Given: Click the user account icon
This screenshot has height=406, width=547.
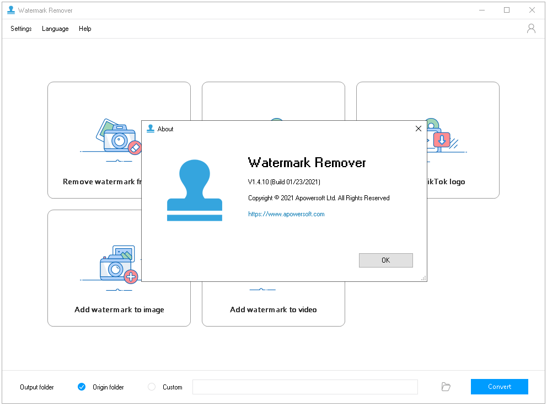Looking at the screenshot, I should pyautogui.click(x=531, y=28).
